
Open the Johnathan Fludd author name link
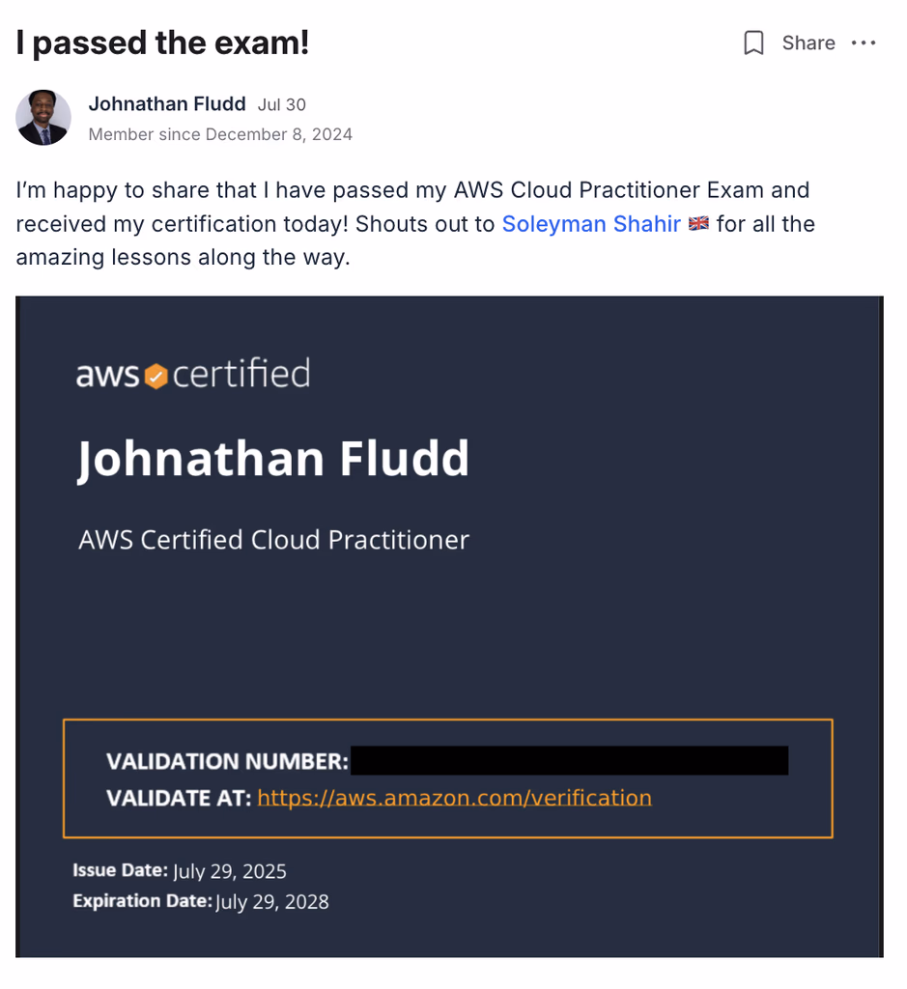click(167, 104)
